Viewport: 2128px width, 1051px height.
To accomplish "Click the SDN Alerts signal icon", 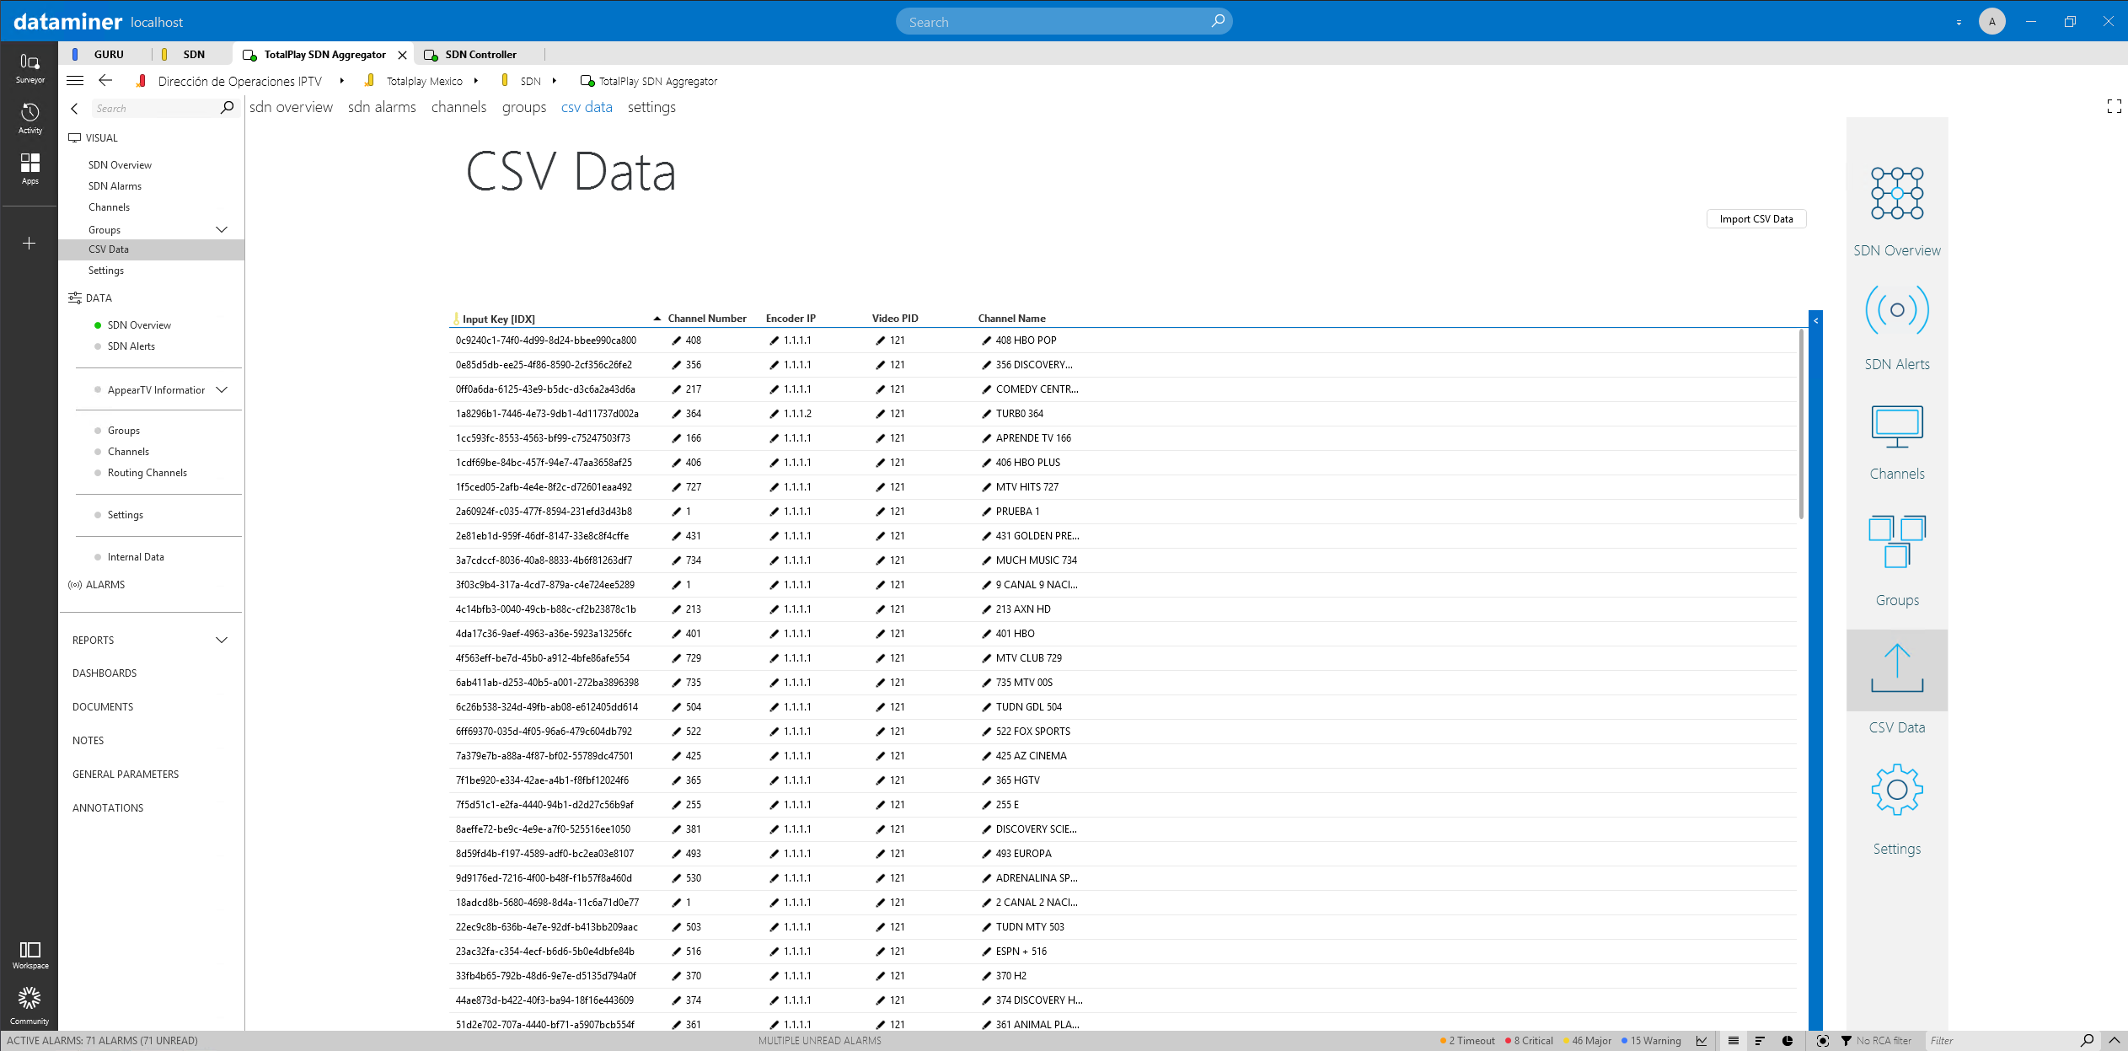I will point(1896,310).
